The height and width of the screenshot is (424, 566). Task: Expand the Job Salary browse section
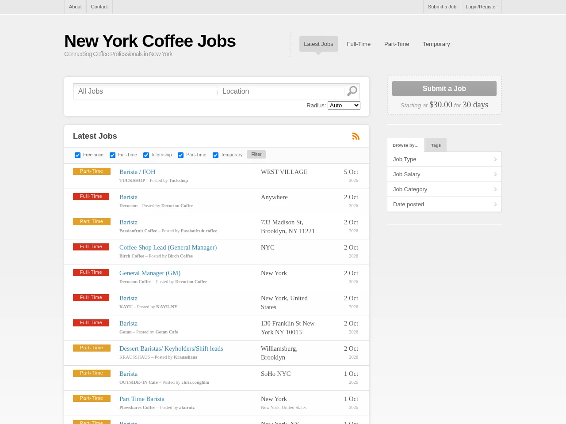(444, 174)
